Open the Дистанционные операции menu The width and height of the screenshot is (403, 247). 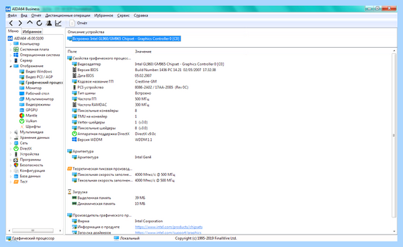click(x=68, y=15)
